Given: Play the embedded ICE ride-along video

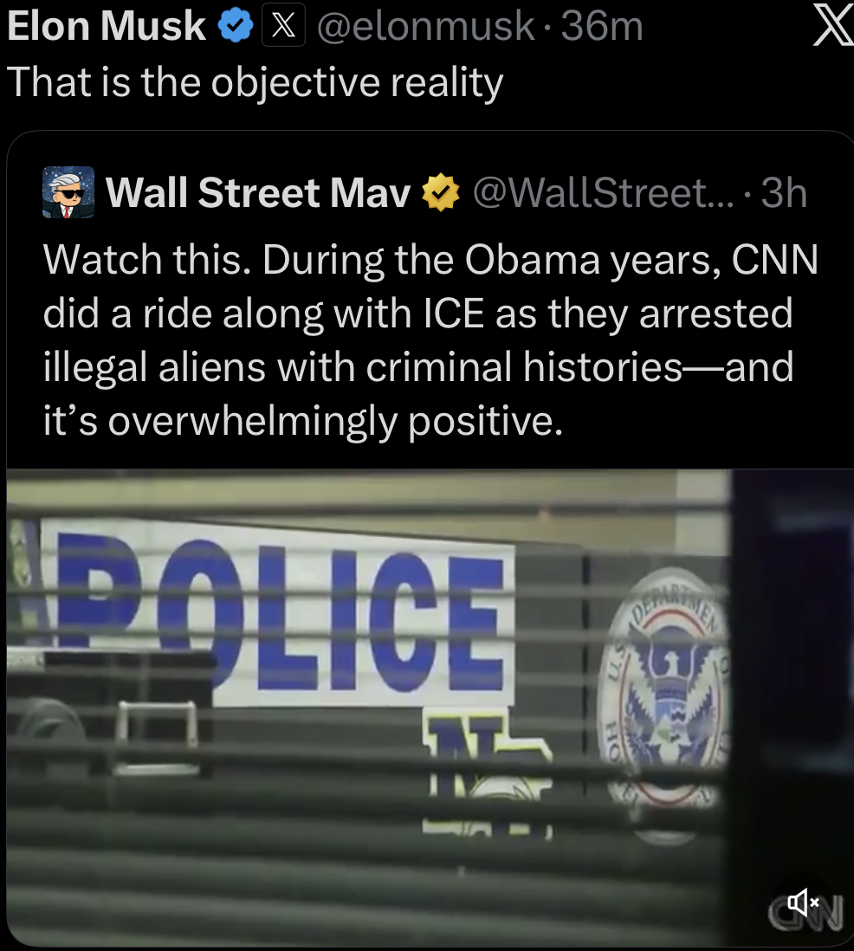Looking at the screenshot, I should pyautogui.click(x=430, y=707).
